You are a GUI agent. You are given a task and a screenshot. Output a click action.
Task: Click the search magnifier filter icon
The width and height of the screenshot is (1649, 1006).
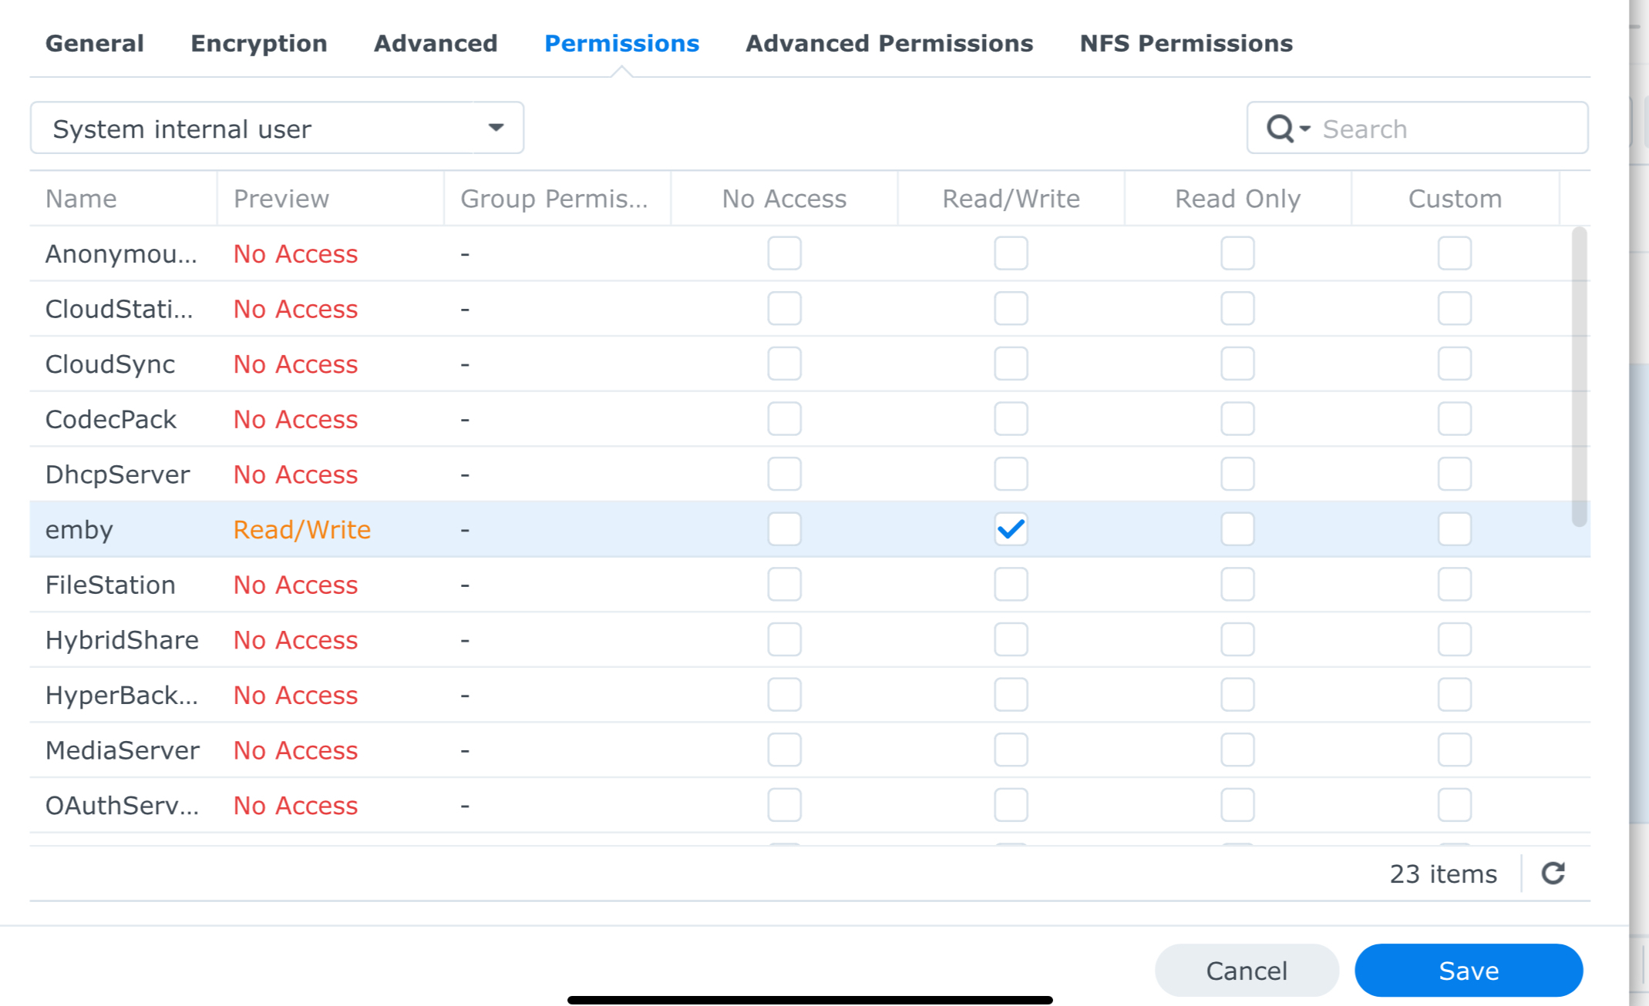click(1287, 129)
